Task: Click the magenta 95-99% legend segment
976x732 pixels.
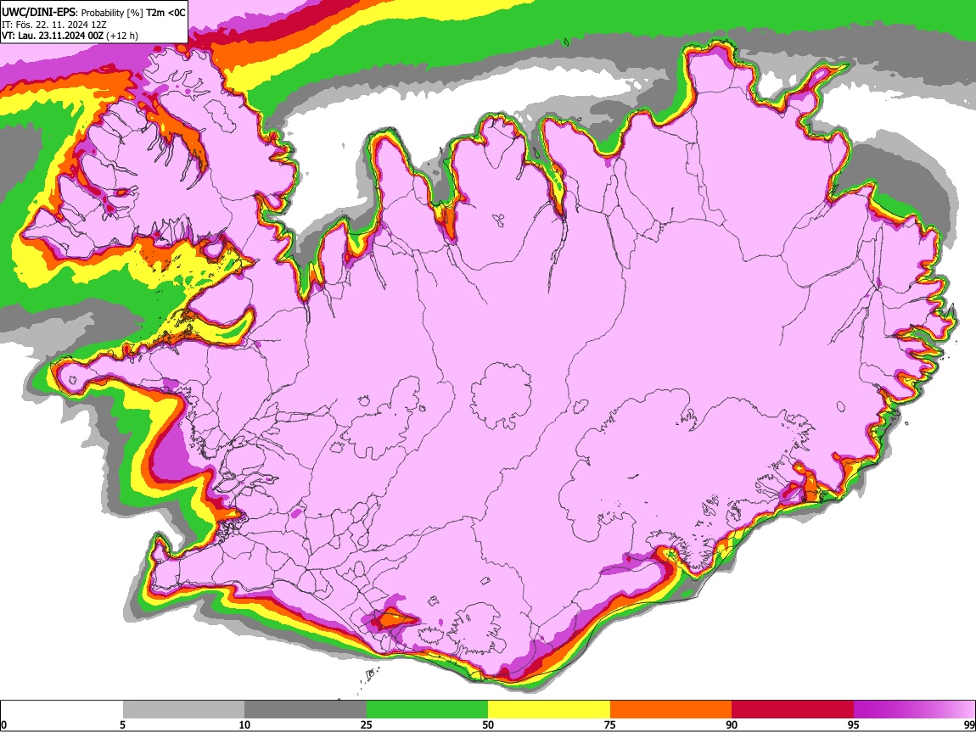Action: coord(914,710)
